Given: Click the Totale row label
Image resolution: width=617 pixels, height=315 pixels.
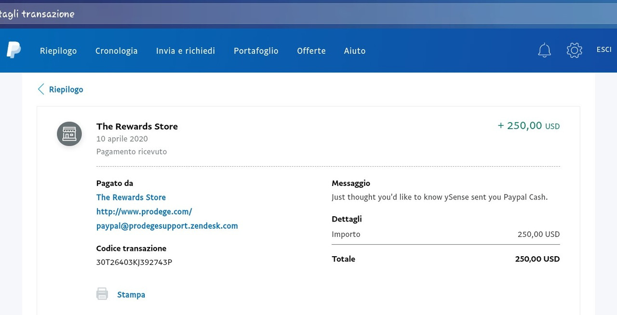Looking at the screenshot, I should [343, 259].
